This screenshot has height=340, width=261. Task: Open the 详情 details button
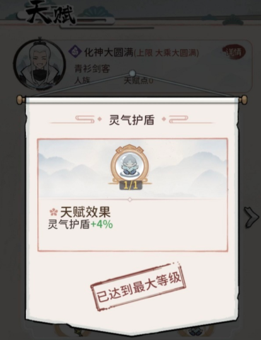point(234,52)
